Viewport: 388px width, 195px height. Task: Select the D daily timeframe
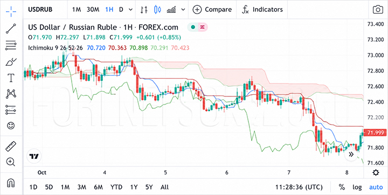click(121, 10)
